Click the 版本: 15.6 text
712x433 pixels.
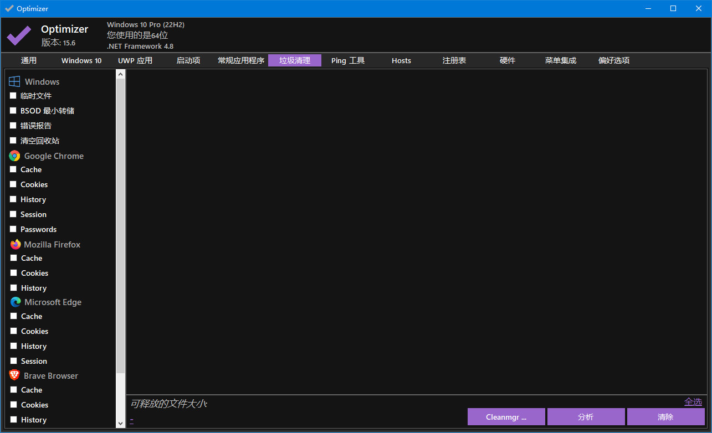pyautogui.click(x=58, y=43)
